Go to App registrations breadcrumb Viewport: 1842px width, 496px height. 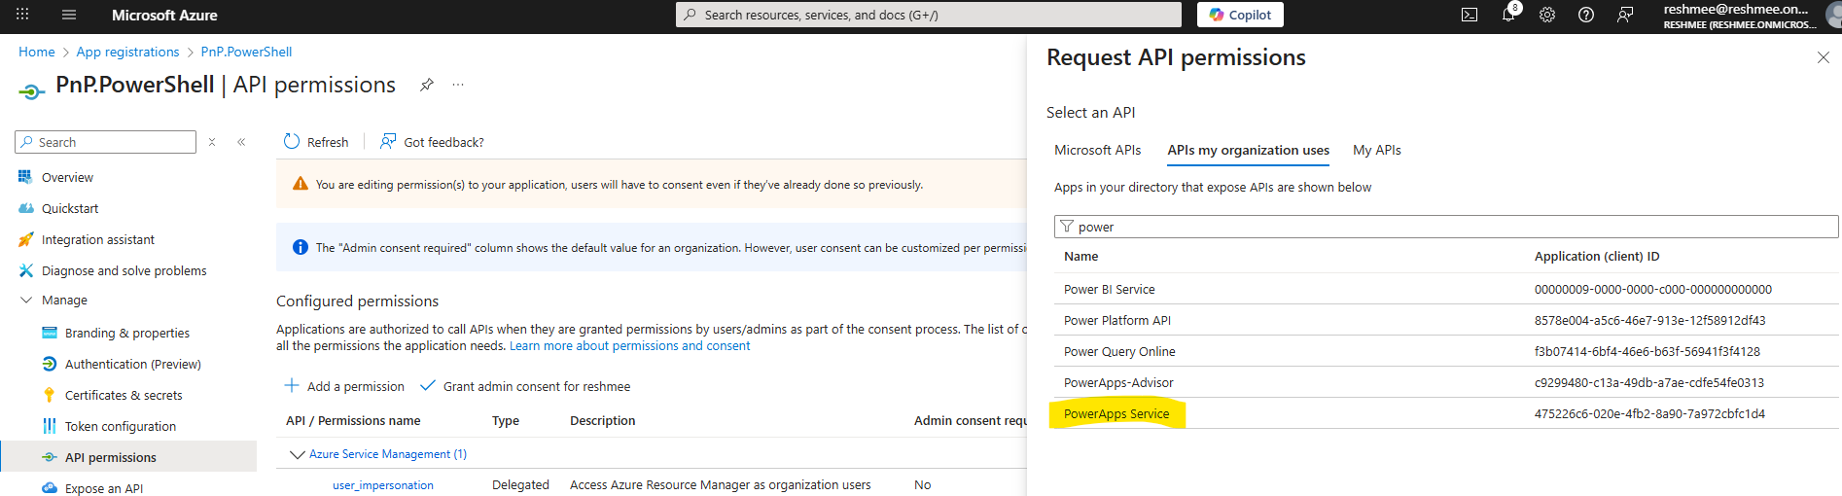tap(127, 52)
